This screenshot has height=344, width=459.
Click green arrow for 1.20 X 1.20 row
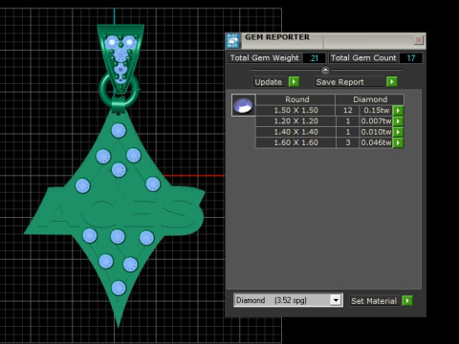(x=398, y=121)
